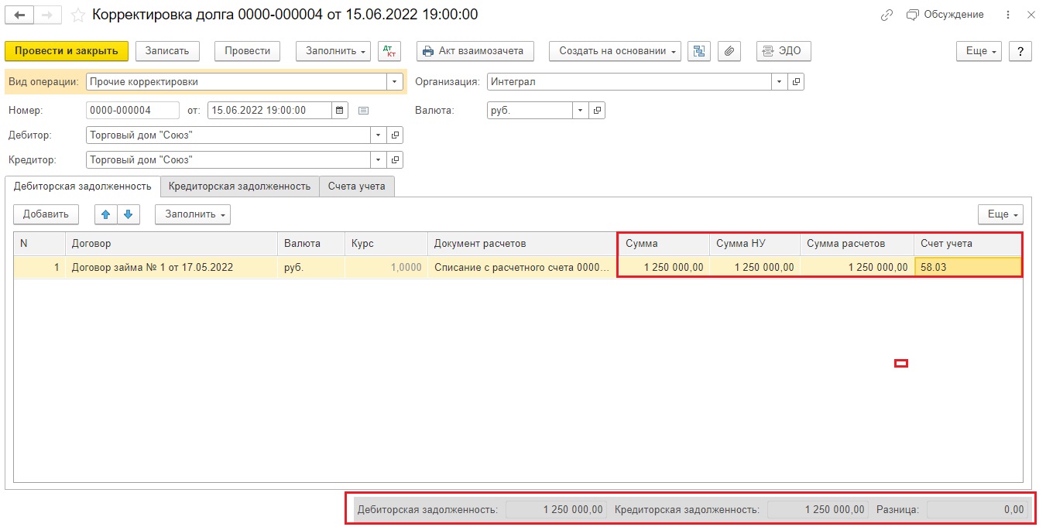Image resolution: width=1046 pixels, height=527 pixels.
Task: Close the document window with X
Action: tap(1031, 15)
